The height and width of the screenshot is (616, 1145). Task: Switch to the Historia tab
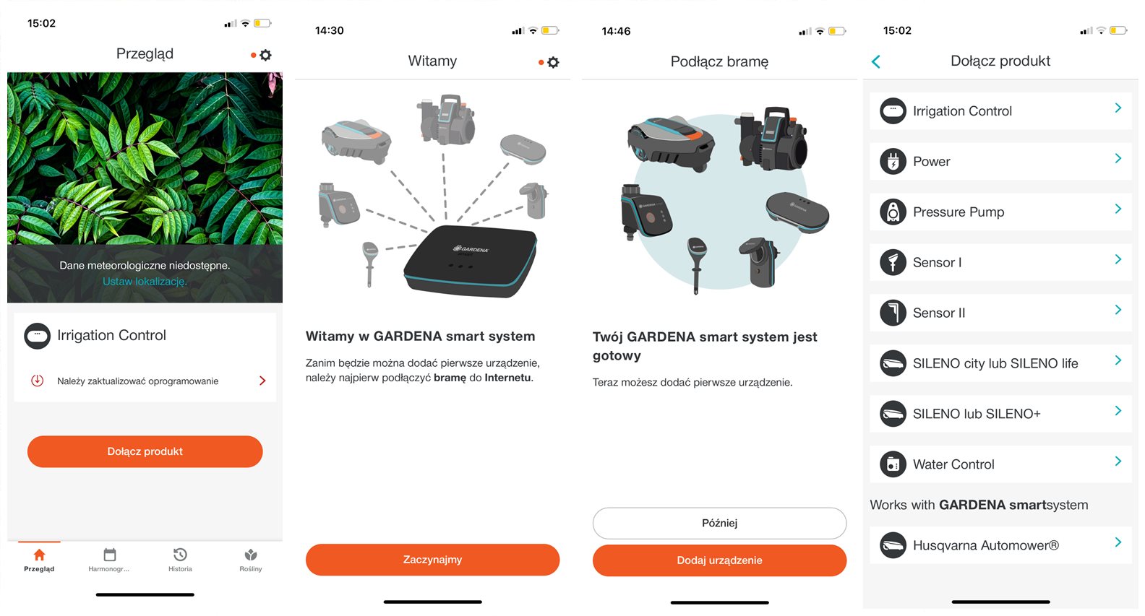180,560
